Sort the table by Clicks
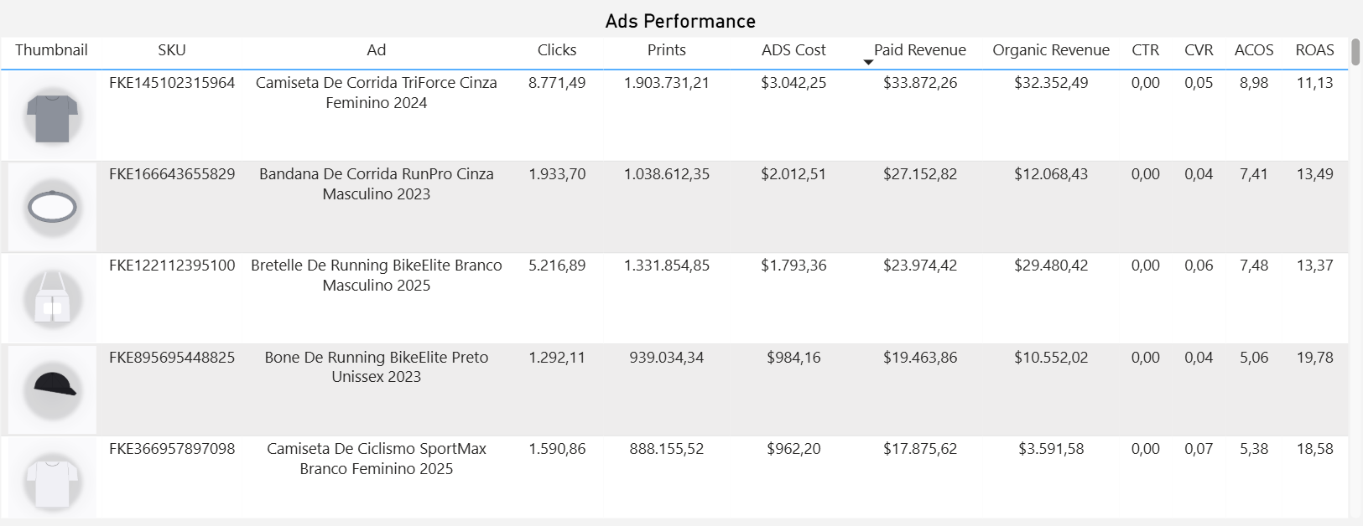 tap(556, 50)
